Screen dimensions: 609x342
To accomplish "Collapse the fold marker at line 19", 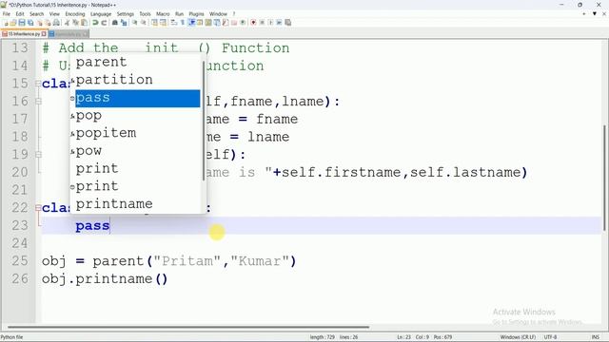I will pyautogui.click(x=38, y=154).
